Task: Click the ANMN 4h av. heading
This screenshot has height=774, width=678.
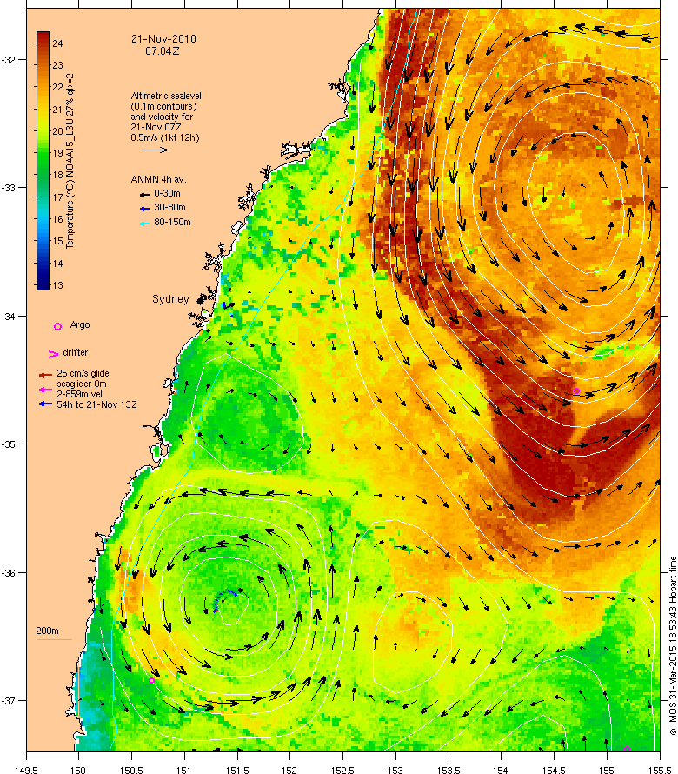Action: (x=158, y=180)
